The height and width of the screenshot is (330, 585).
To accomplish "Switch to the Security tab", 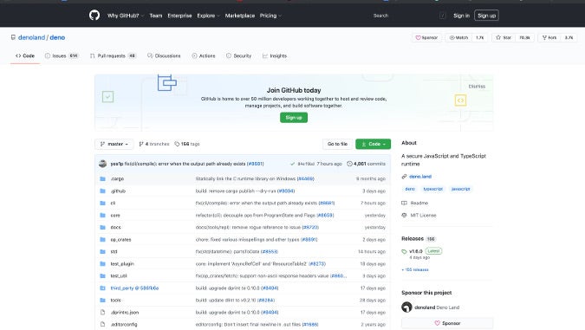I will (238, 56).
